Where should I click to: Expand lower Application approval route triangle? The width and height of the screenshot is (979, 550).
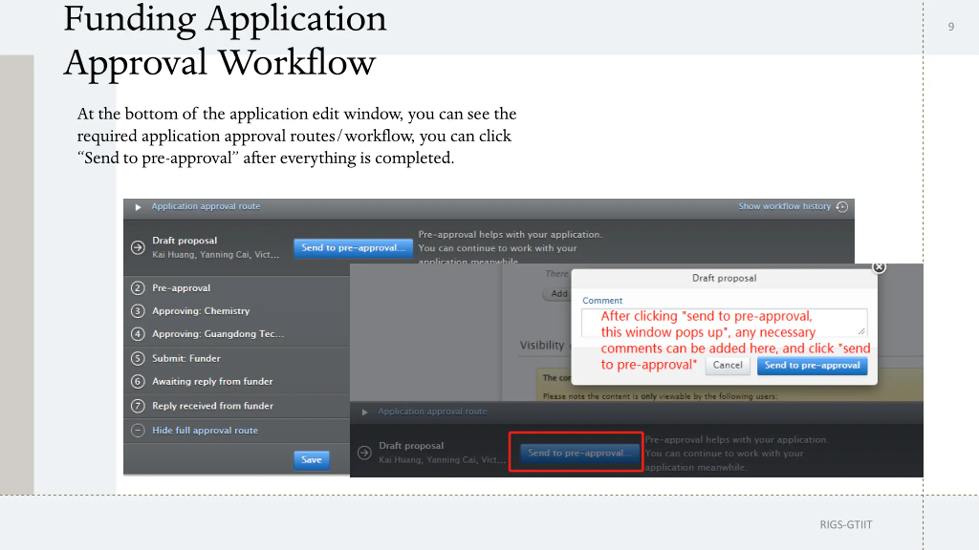(364, 412)
